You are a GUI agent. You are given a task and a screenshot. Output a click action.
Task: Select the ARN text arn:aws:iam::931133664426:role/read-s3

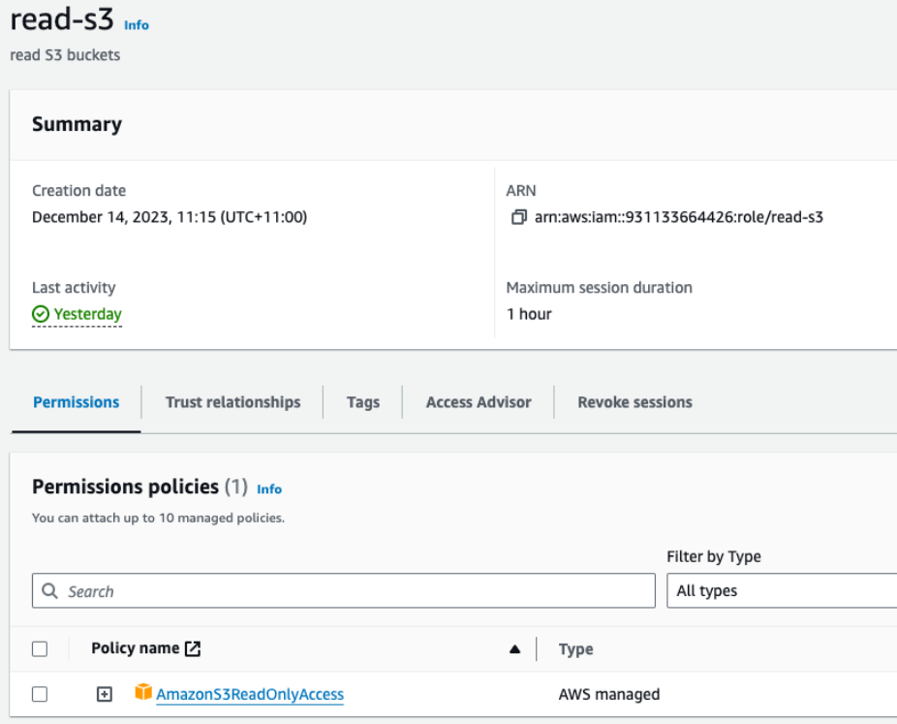click(x=679, y=217)
